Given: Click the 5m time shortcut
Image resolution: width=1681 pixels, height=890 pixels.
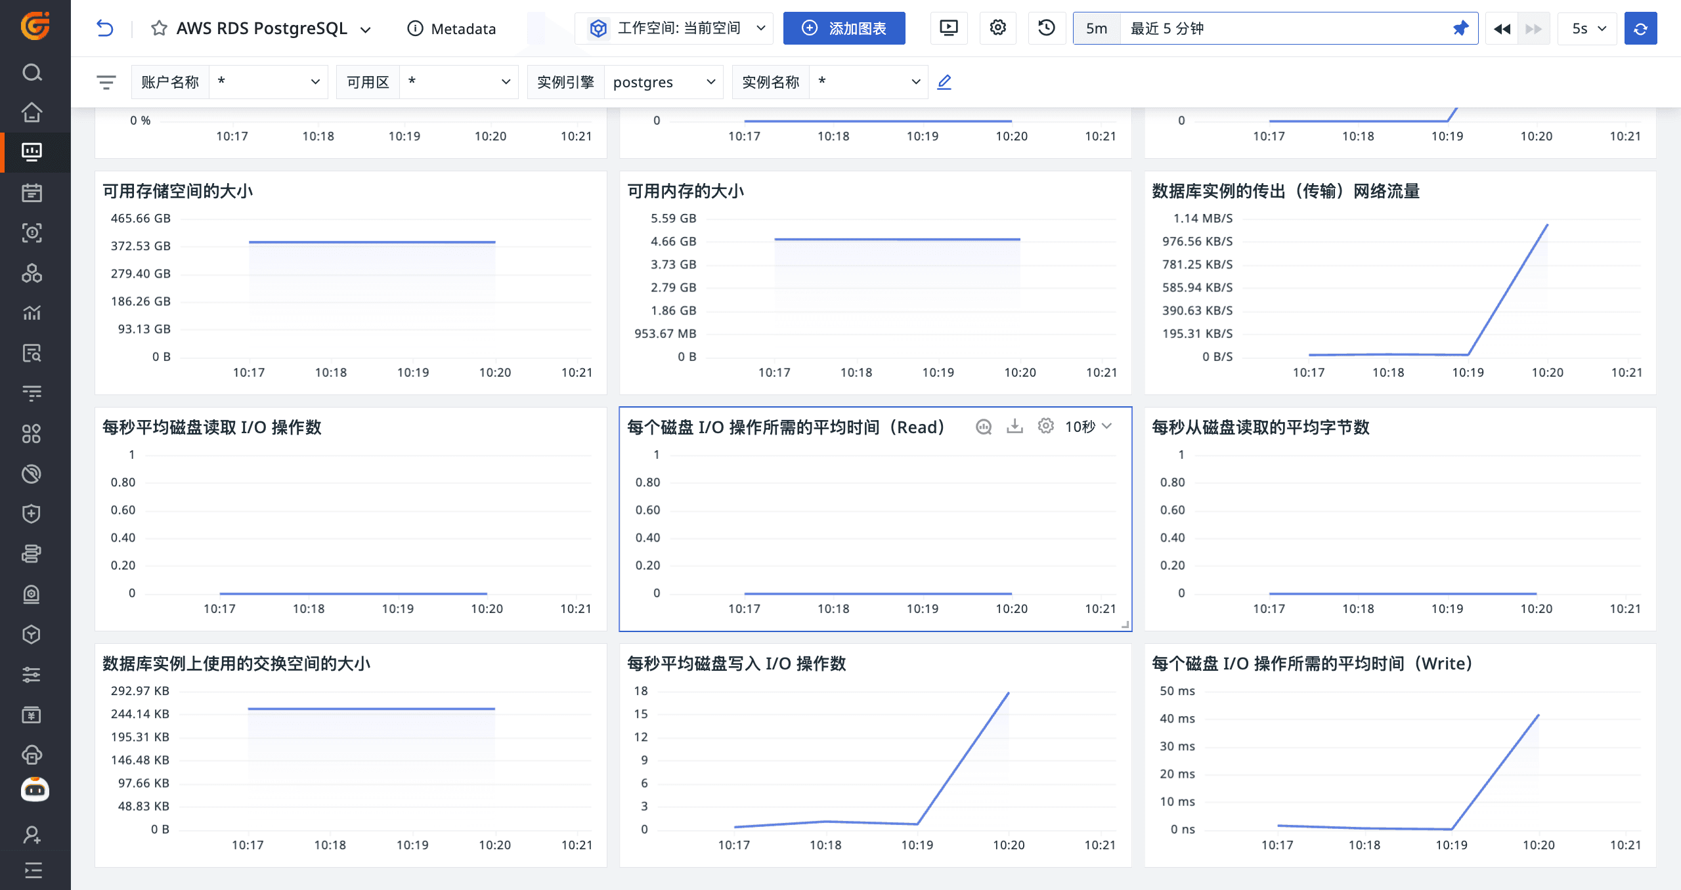Looking at the screenshot, I should [x=1097, y=28].
